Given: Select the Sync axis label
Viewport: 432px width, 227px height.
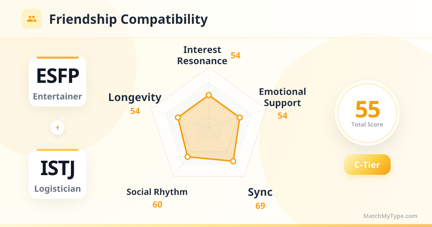Looking at the screenshot, I should pos(260,192).
